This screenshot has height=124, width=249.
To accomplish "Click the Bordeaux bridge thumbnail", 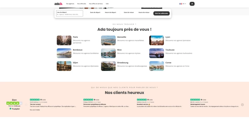I will [x=64, y=53].
